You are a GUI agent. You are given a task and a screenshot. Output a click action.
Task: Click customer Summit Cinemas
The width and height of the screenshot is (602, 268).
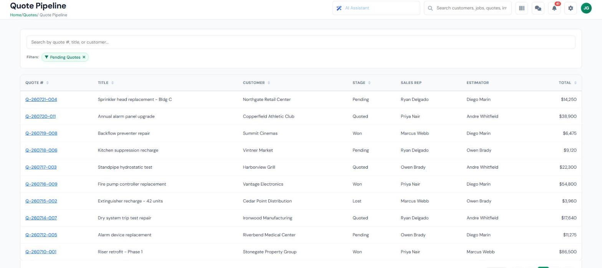pos(260,133)
